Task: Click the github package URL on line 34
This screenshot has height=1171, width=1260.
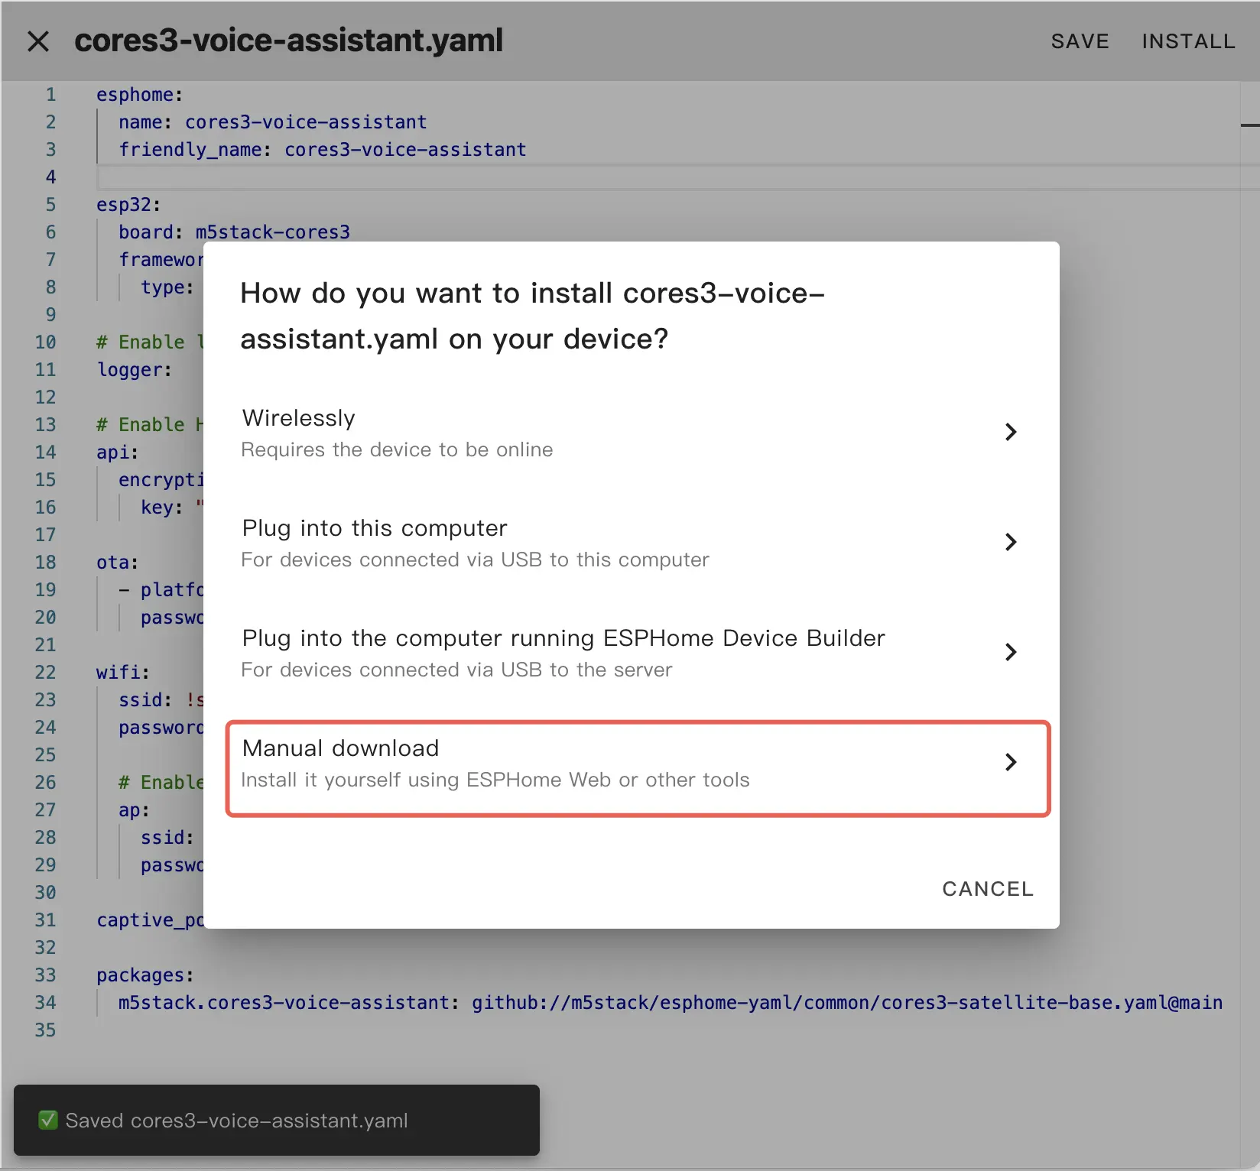Action: click(846, 1003)
